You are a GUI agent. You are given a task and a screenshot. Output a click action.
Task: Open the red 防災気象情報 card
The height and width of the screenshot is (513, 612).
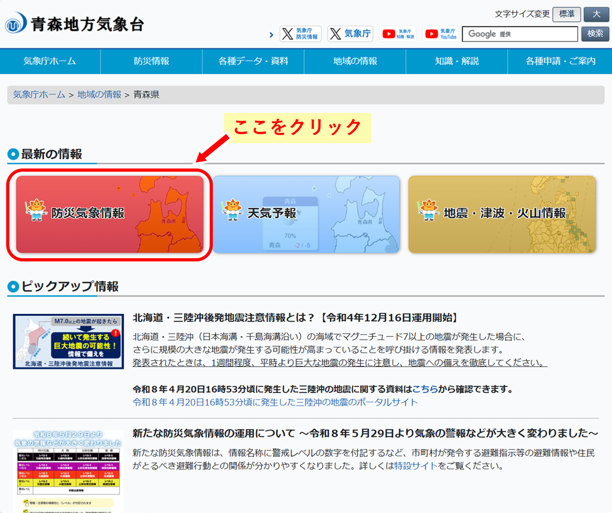click(x=110, y=214)
